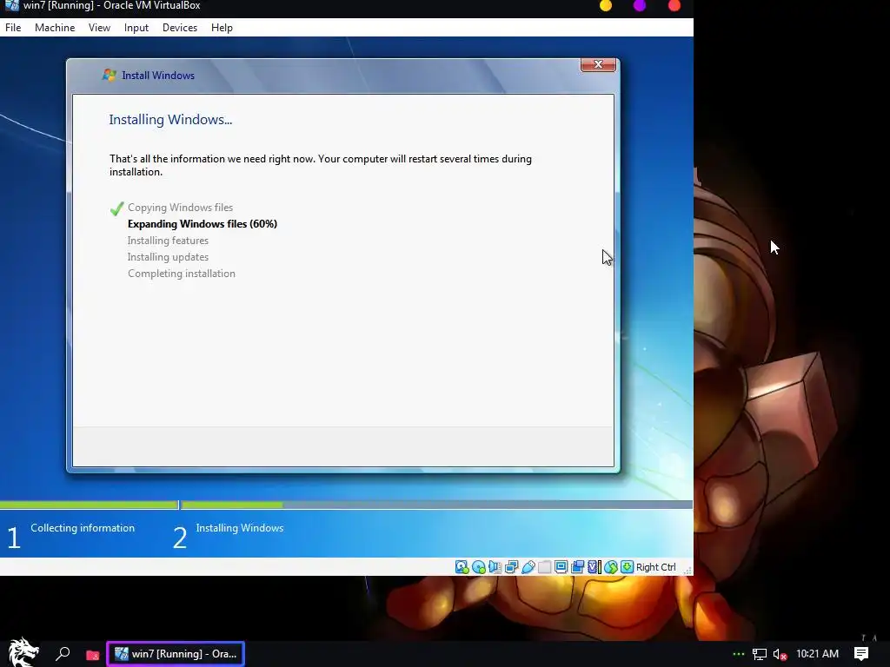The image size is (890, 667).
Task: Click the yellow minimize circle button
Action: point(606,6)
